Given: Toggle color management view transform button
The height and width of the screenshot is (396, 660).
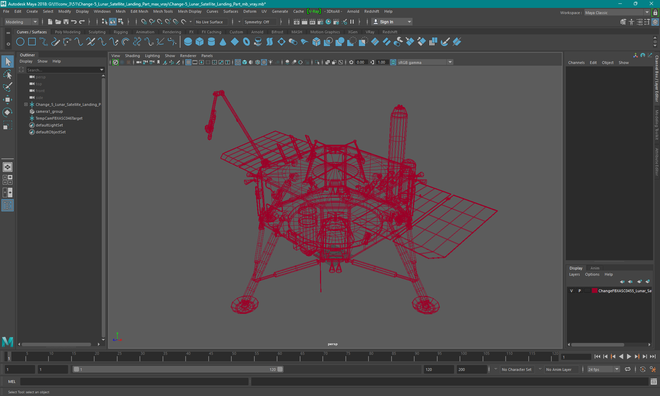Looking at the screenshot, I should (x=393, y=62).
